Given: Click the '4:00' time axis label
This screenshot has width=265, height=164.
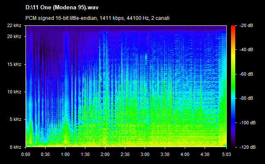Looking at the screenshot, I should pos(185,154).
